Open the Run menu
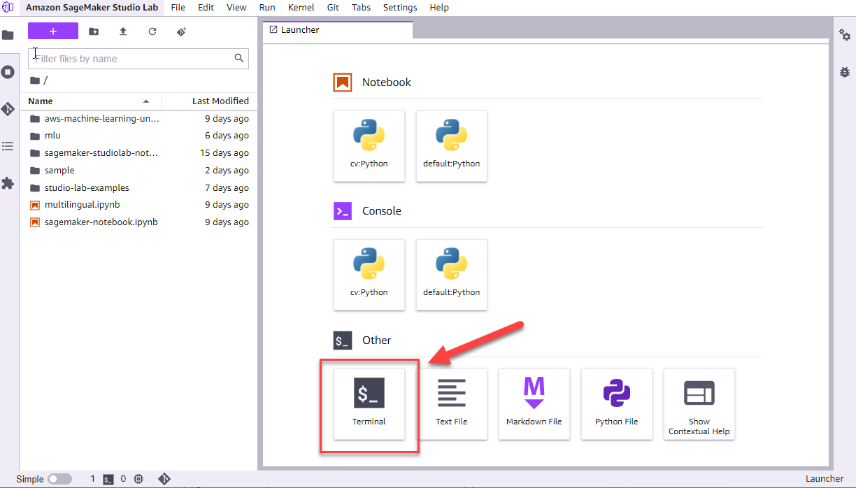The height and width of the screenshot is (488, 856). (266, 7)
